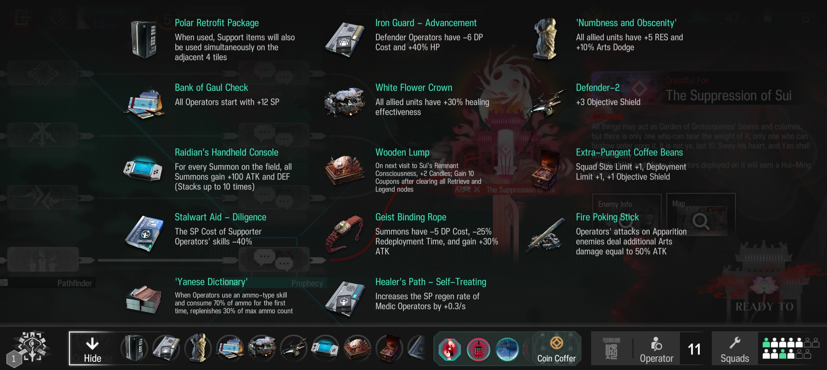Select Bank of Gaul Check icon in bottom bar
The height and width of the screenshot is (370, 827).
pyautogui.click(x=230, y=348)
